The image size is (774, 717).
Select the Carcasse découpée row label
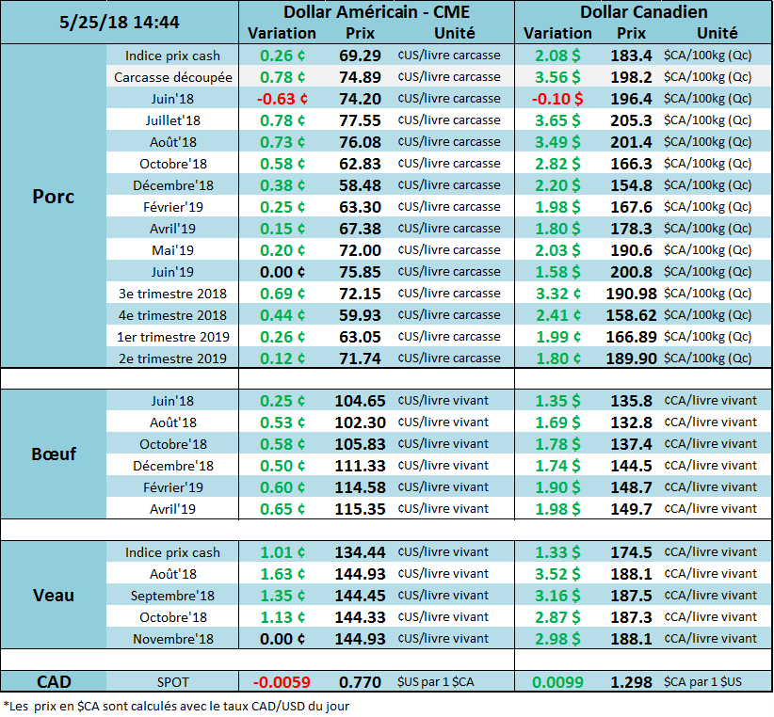coord(173,77)
